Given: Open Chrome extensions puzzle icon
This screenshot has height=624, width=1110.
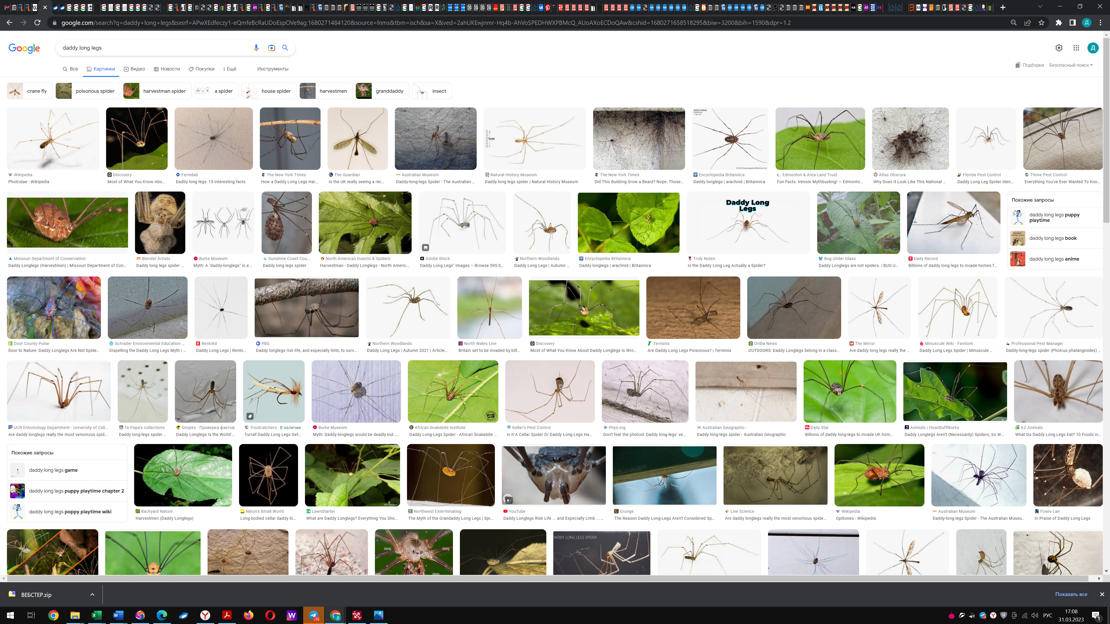Looking at the screenshot, I should coord(1059,23).
